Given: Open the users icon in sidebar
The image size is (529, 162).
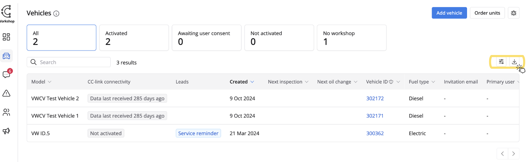Looking at the screenshot, I should pos(6,112).
